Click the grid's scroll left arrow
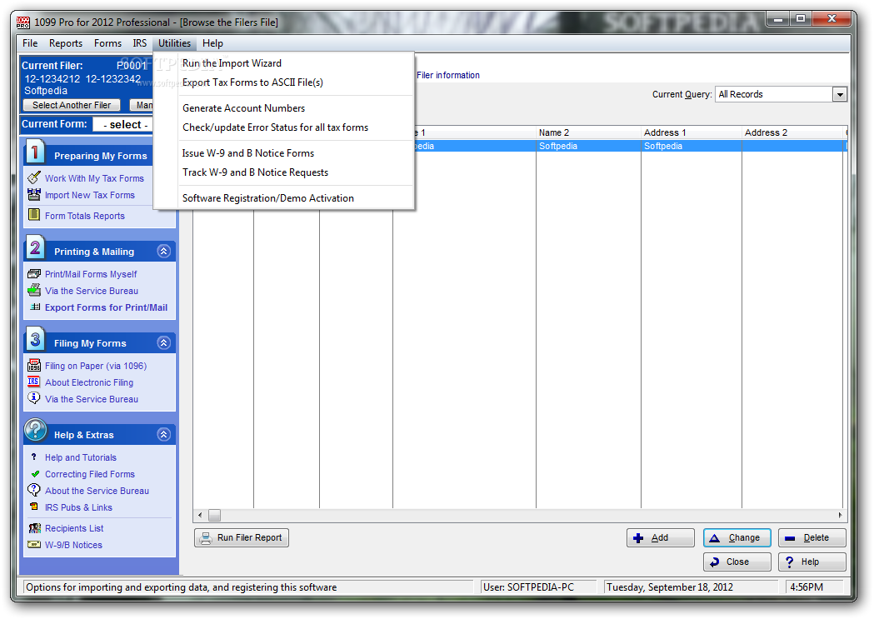874x619 pixels. 200,516
